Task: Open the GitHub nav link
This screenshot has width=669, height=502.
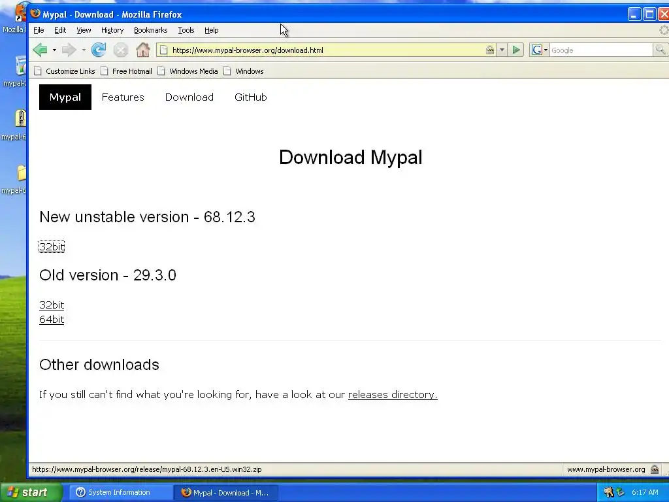Action: pyautogui.click(x=251, y=97)
